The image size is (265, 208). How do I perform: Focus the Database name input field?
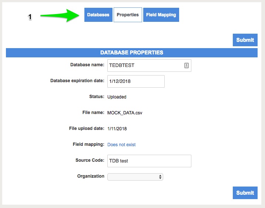pos(149,66)
